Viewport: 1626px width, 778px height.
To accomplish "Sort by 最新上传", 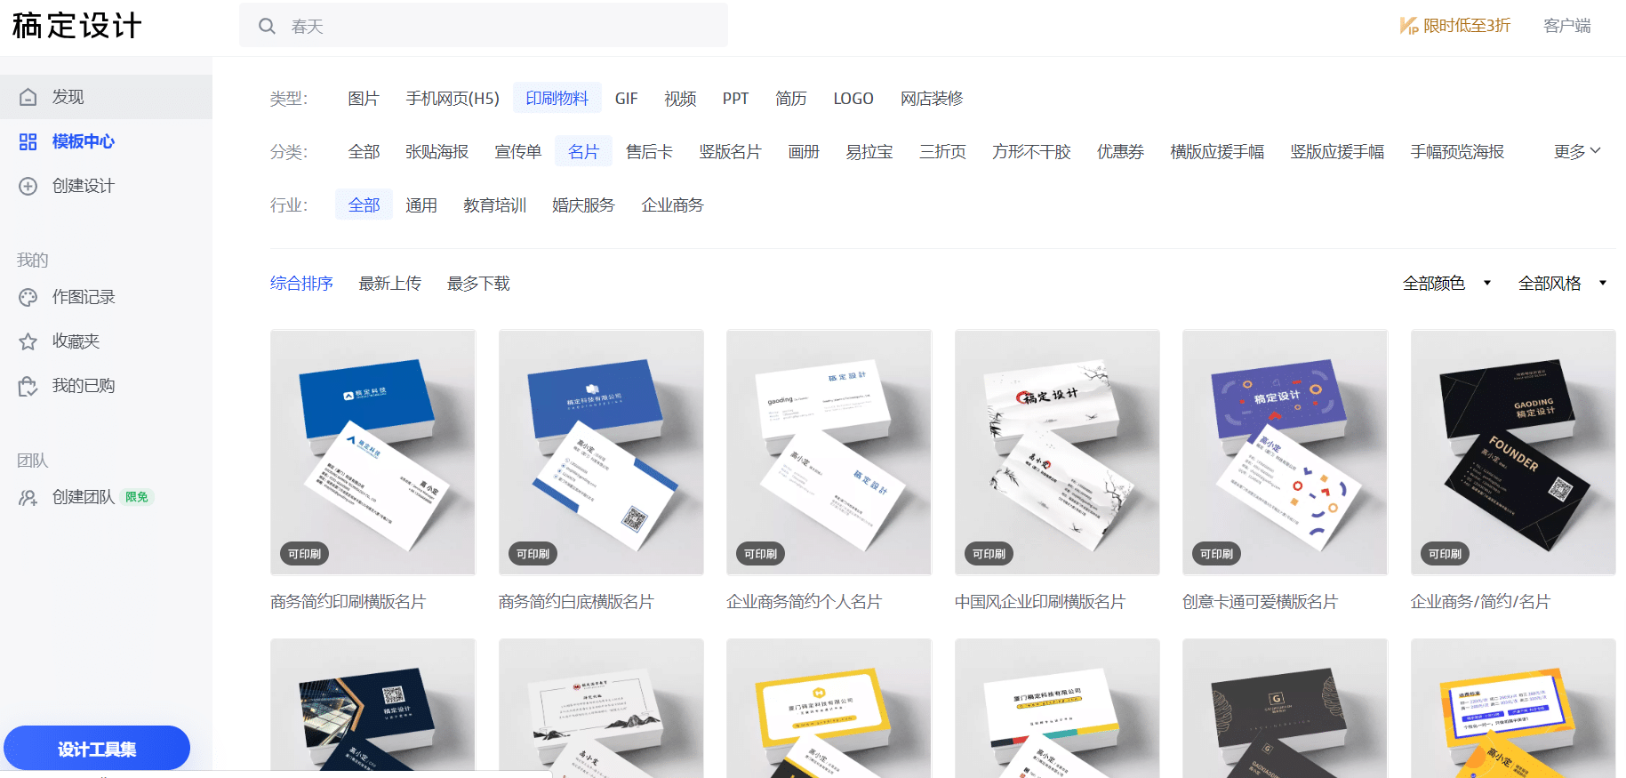I will [x=389, y=283].
